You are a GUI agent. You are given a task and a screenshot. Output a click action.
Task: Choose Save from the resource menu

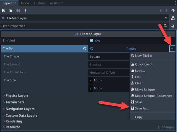pos(152,102)
